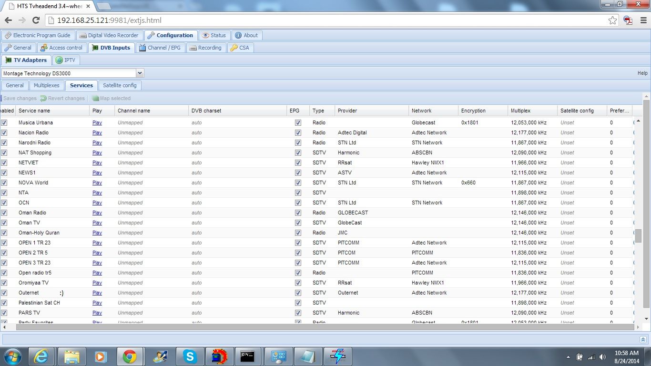Open the Help link
651x366 pixels.
pyautogui.click(x=642, y=73)
